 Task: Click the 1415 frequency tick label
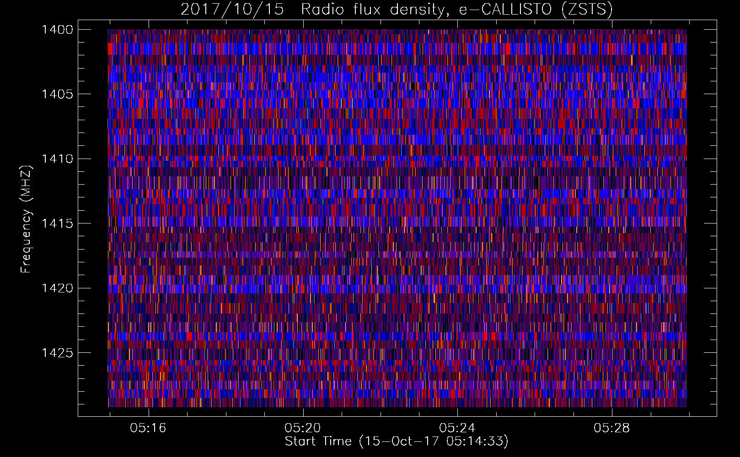pos(57,223)
